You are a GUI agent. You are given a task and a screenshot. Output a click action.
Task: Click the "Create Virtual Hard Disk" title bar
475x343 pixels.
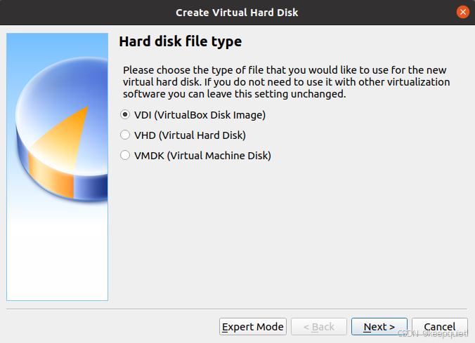coord(237,12)
